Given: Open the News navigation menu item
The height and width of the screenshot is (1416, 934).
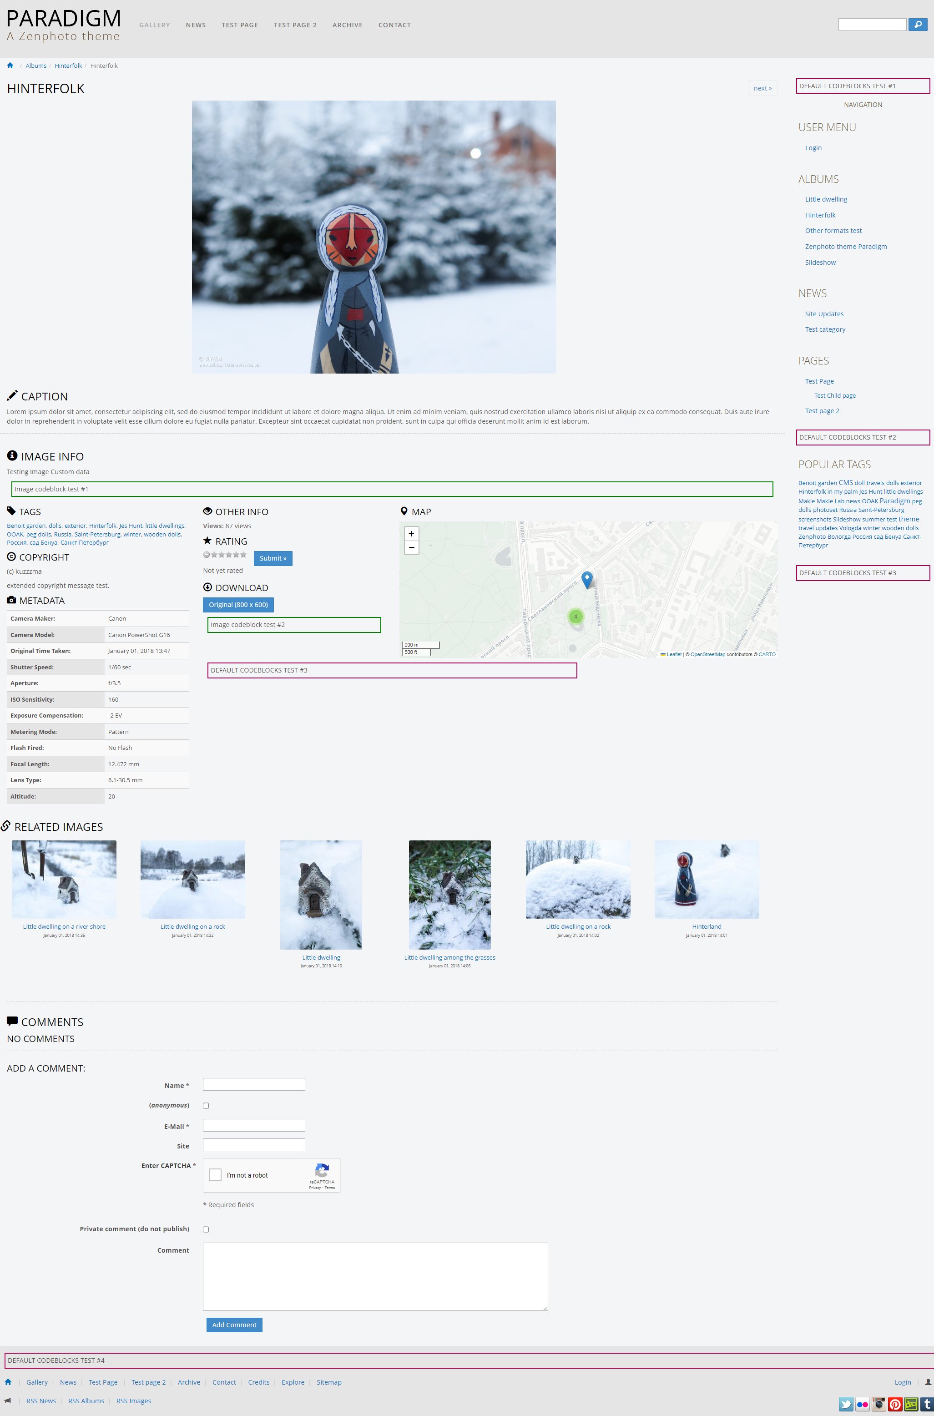Looking at the screenshot, I should pos(195,25).
